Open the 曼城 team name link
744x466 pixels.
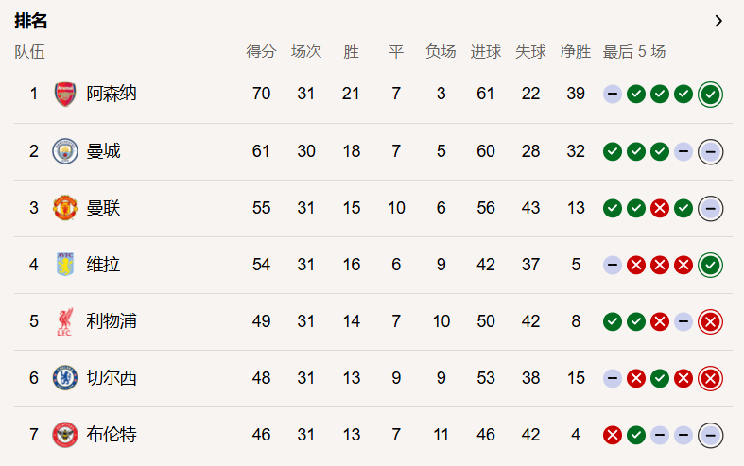(103, 151)
